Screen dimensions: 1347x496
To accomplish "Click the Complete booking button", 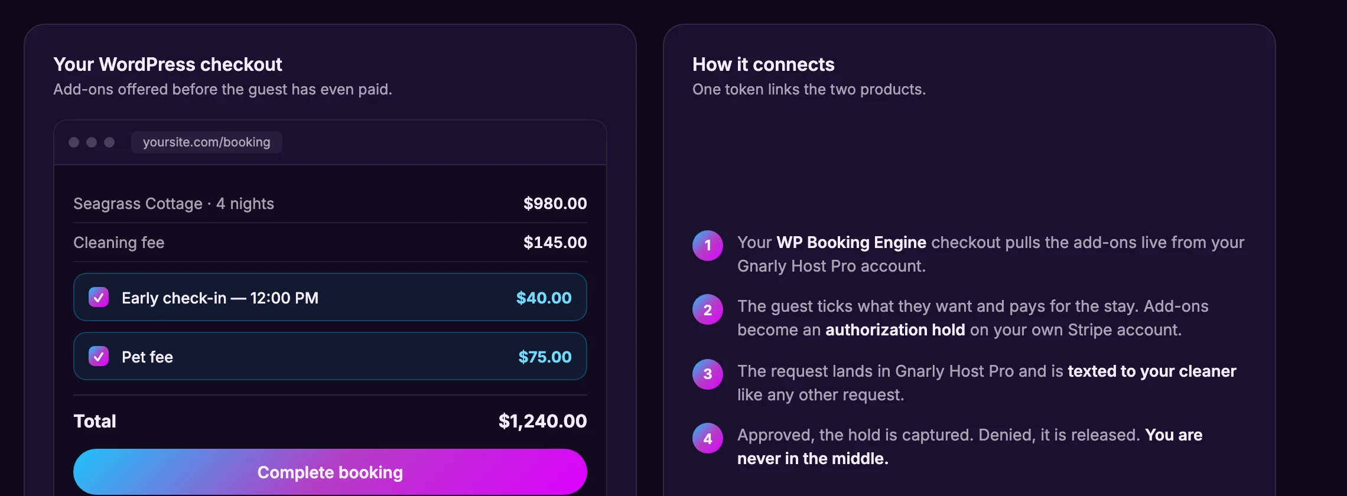I will point(330,472).
